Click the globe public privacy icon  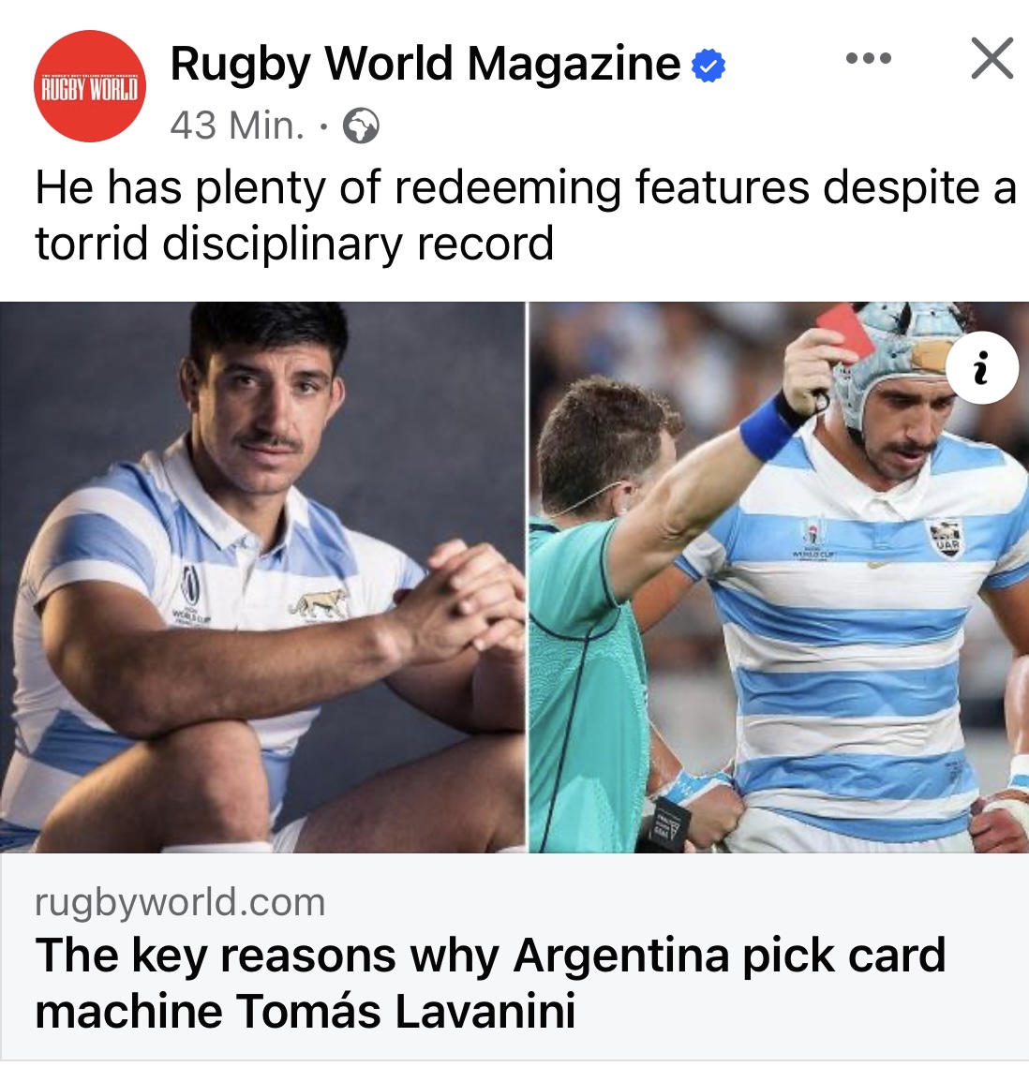(x=361, y=126)
